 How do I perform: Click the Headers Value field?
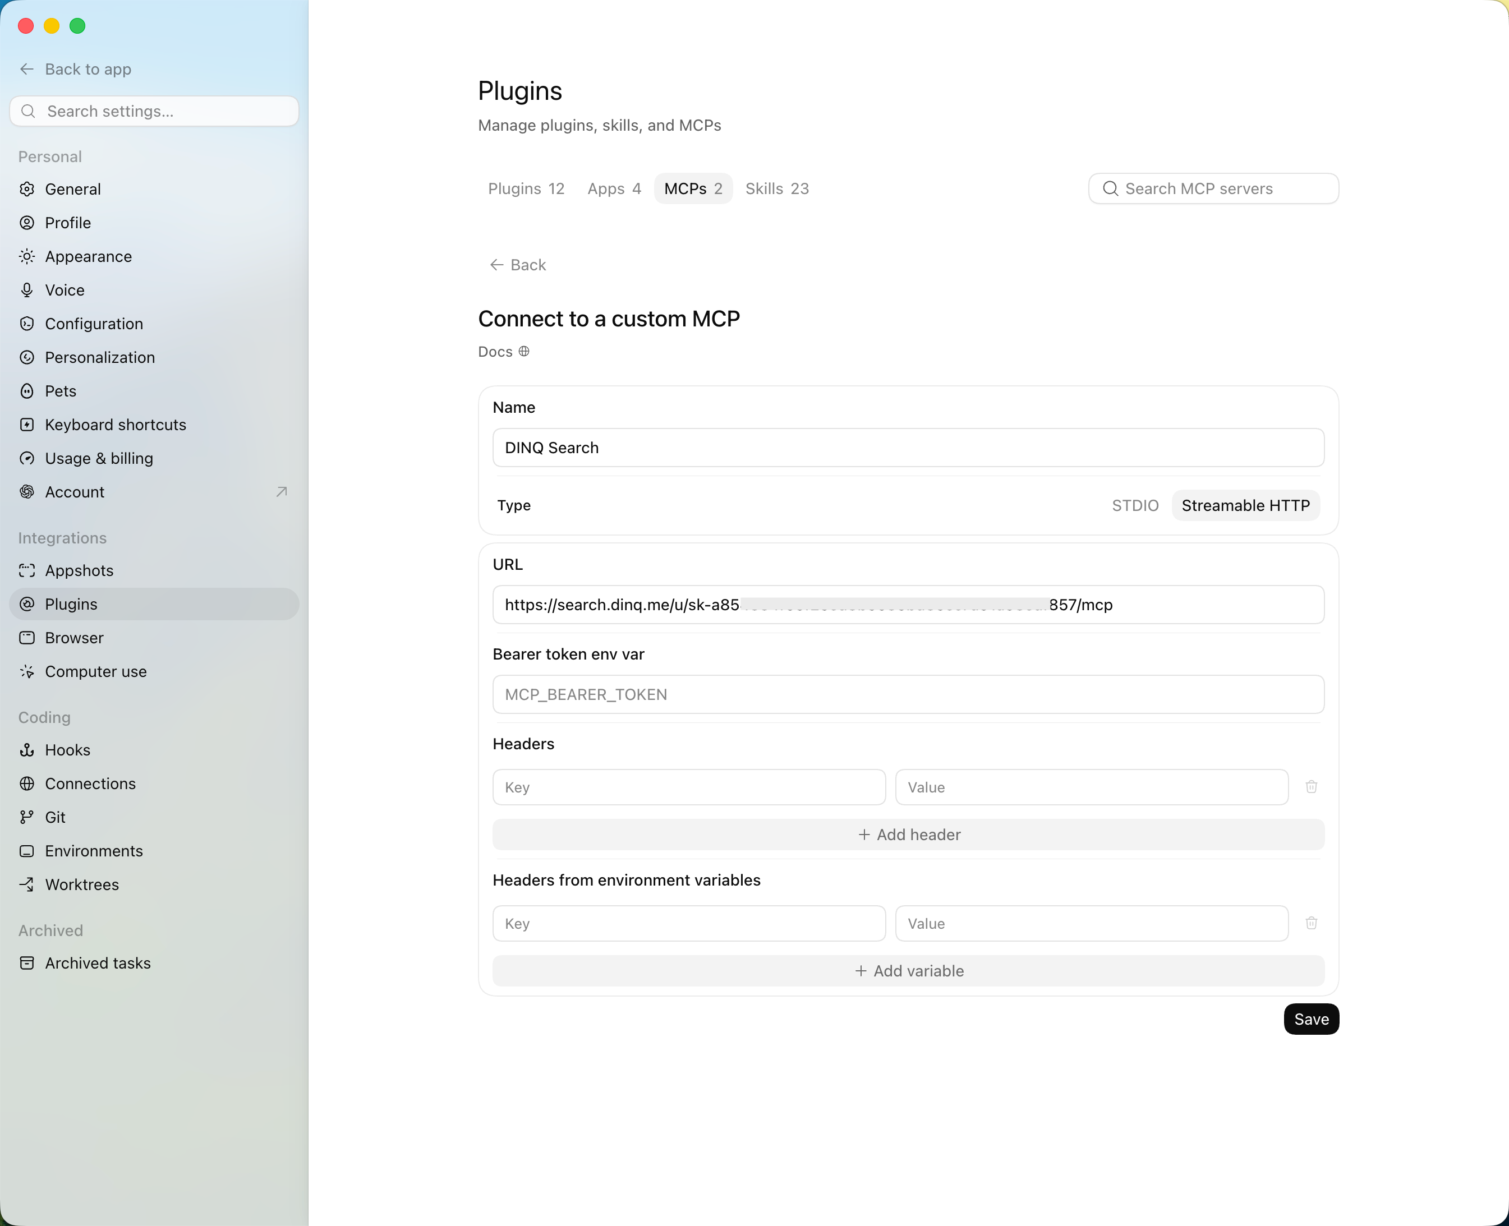coord(1092,787)
